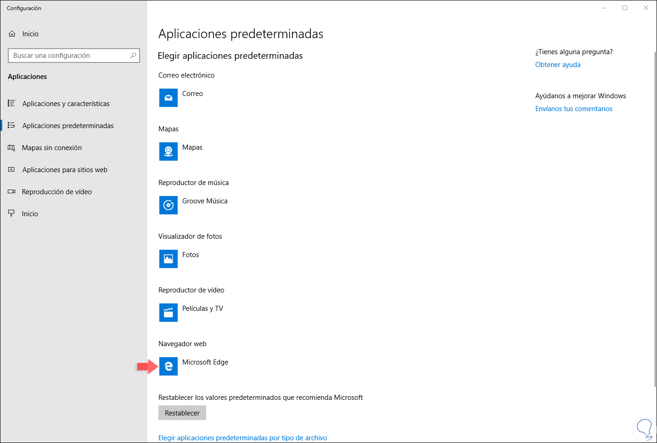Click the Groove Música app icon
Image resolution: width=657 pixels, height=443 pixels.
(168, 205)
